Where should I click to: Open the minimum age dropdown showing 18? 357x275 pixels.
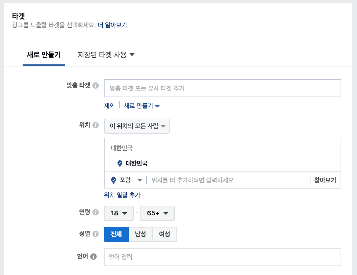coord(119,213)
